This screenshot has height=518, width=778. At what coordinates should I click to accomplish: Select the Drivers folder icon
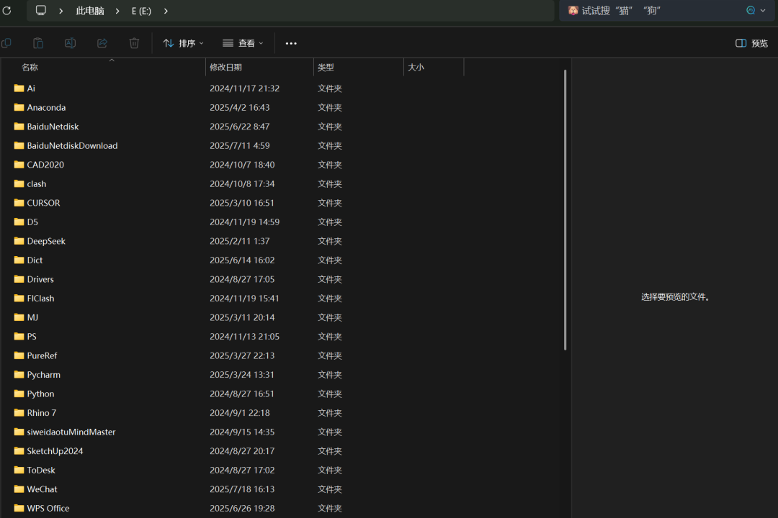[x=19, y=279]
